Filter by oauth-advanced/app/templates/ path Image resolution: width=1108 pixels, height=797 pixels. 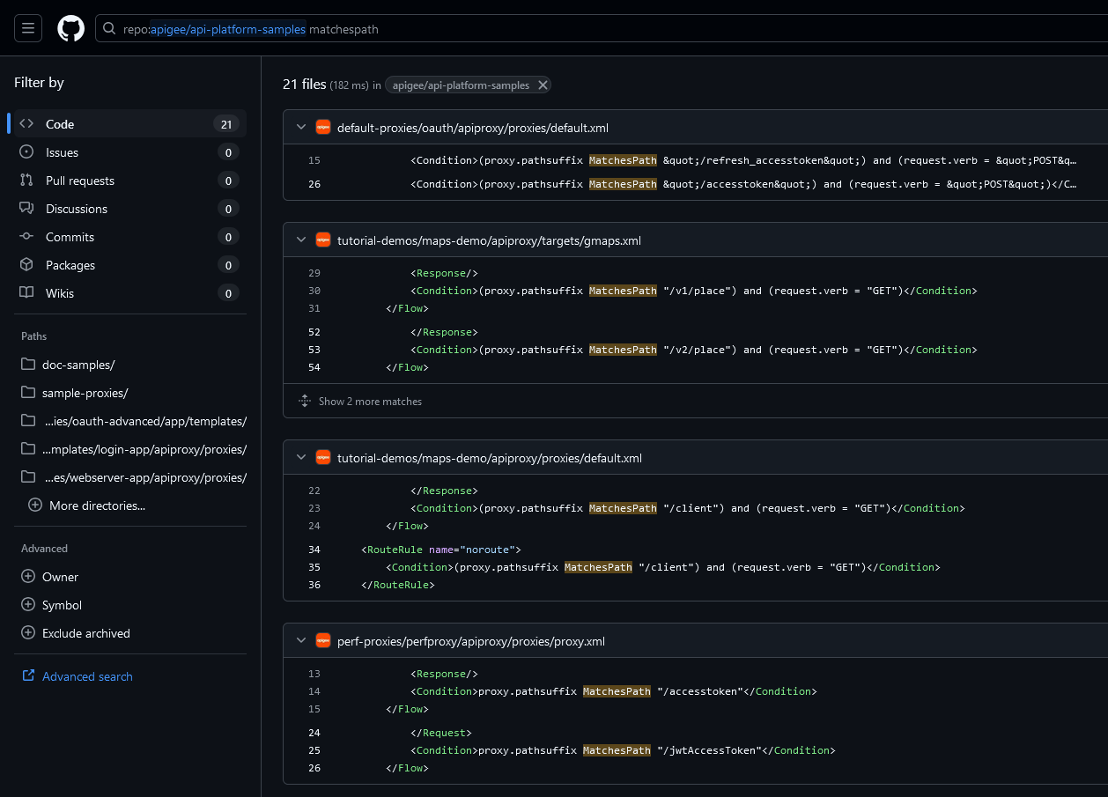130,421
